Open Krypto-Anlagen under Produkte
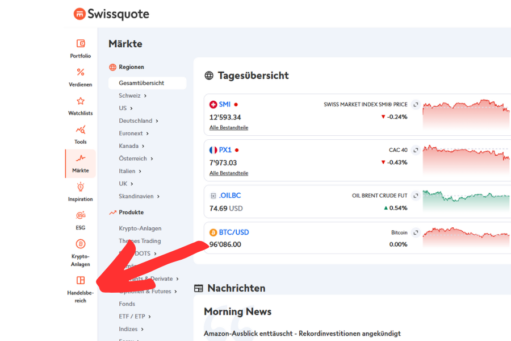Image resolution: width=511 pixels, height=341 pixels. pos(140,228)
